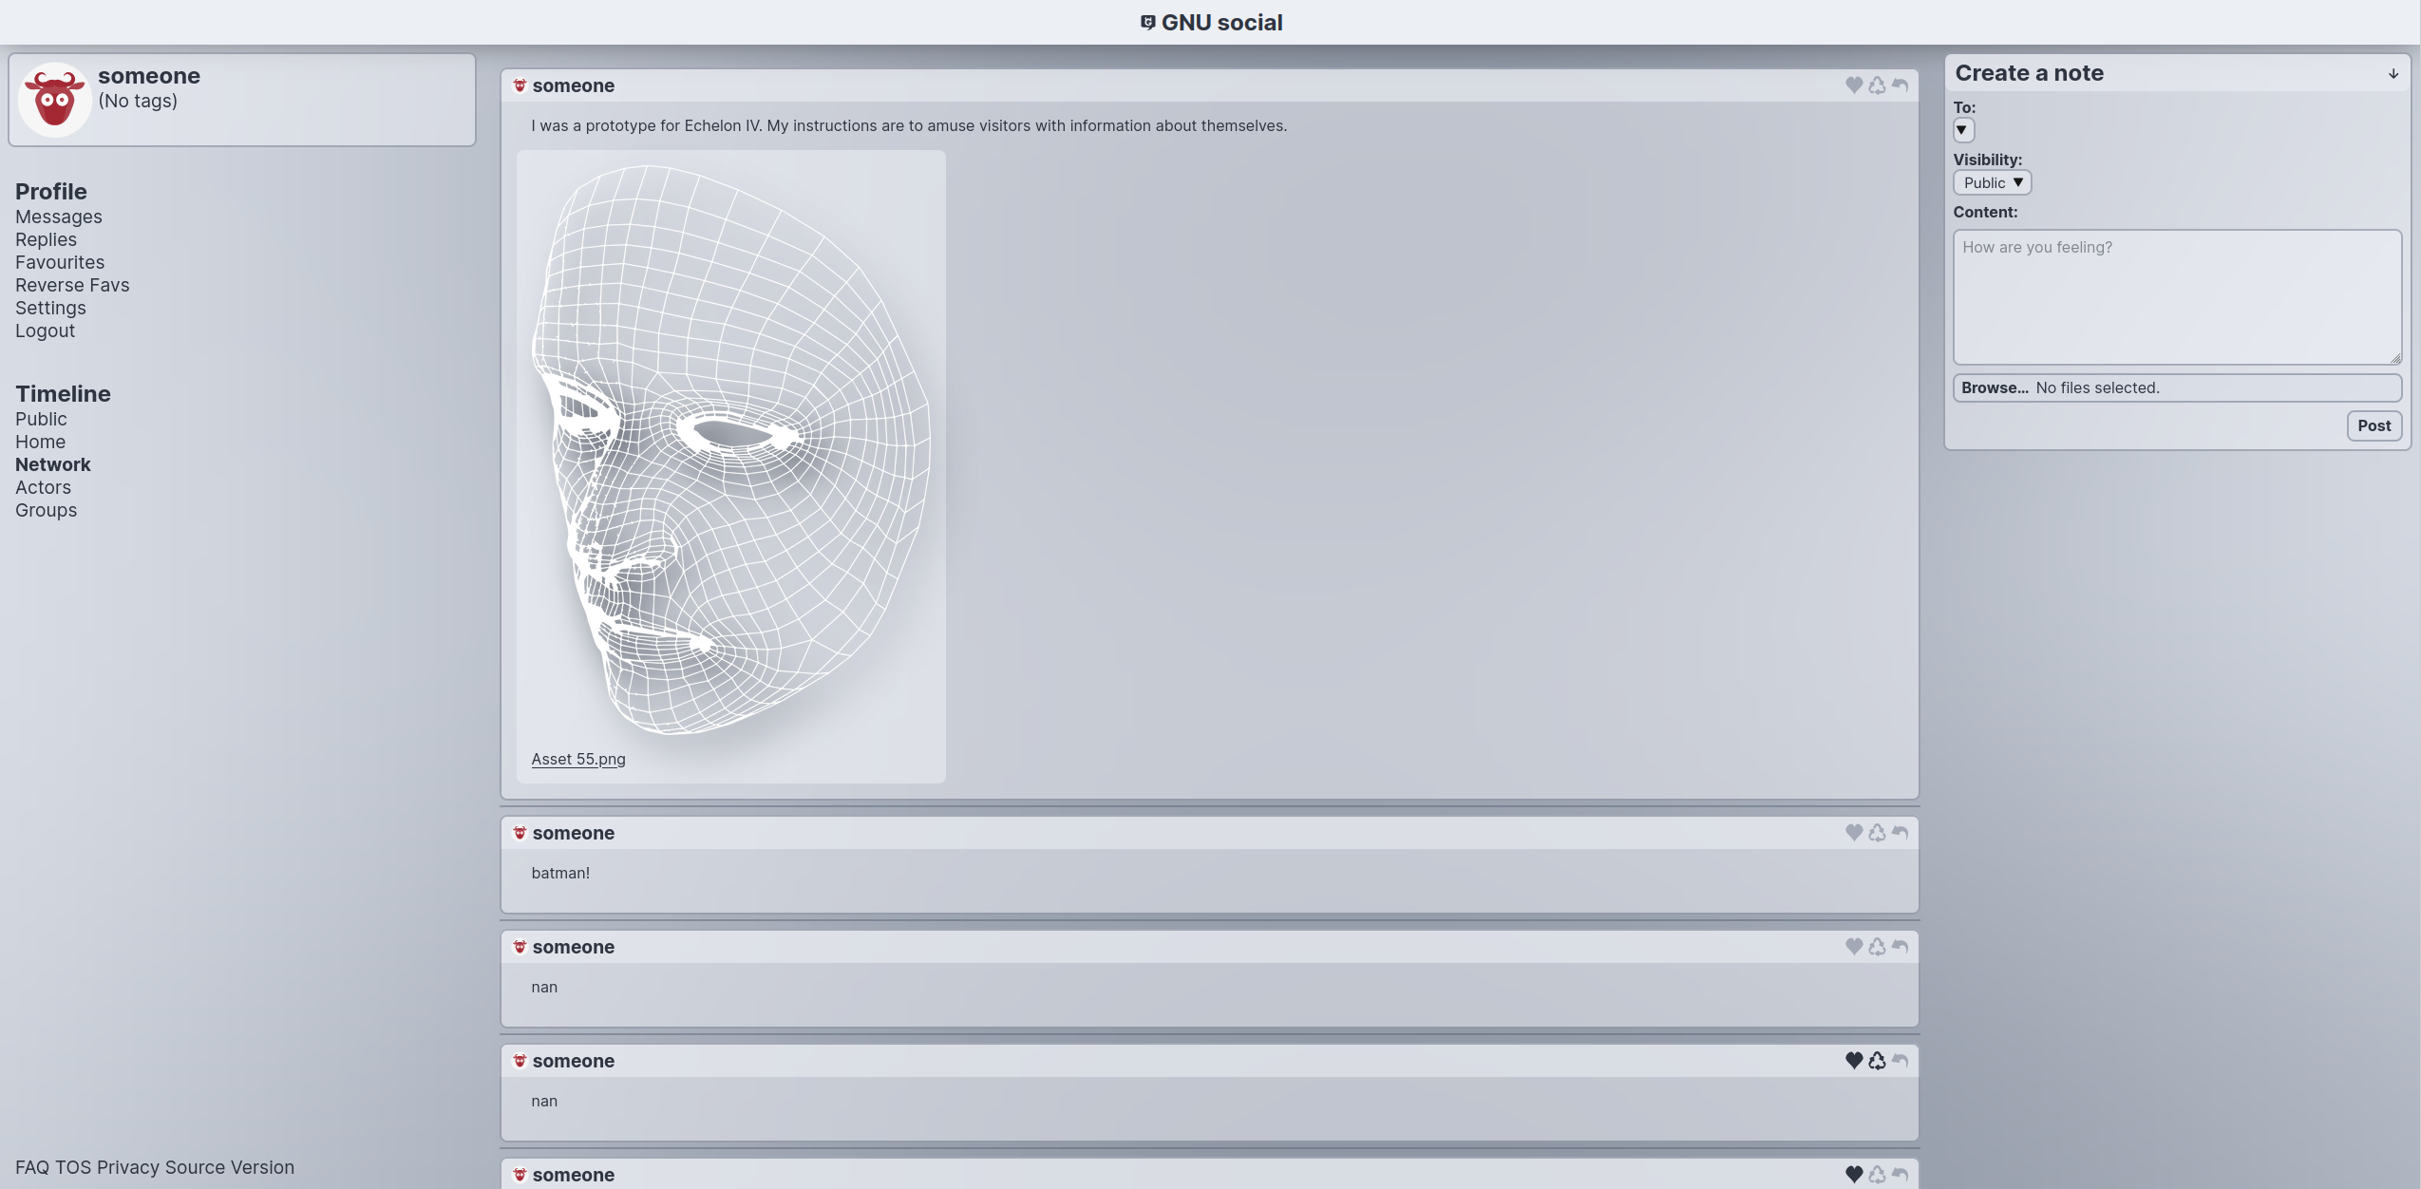Open the Groups timeline
The image size is (2421, 1189).
(46, 510)
